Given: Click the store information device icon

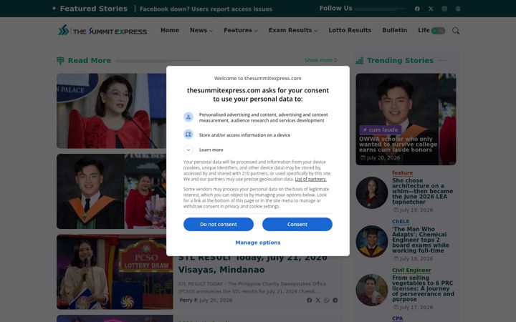Looking at the screenshot, I should point(188,135).
